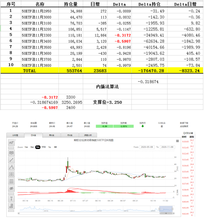Select the parallel lines/Fibonacci tool
Image resolution: width=204 pixels, height=218 pixels.
11,181
